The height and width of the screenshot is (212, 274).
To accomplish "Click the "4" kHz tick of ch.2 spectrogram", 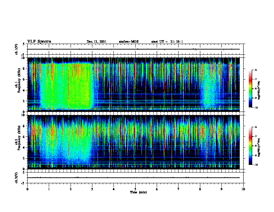I will 24,148.
